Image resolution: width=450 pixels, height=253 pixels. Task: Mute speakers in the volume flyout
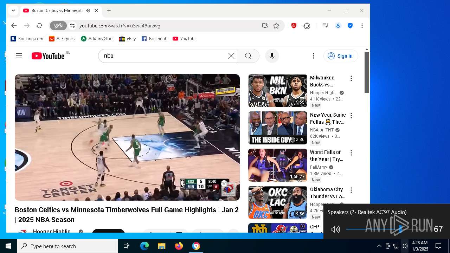tap(335, 229)
